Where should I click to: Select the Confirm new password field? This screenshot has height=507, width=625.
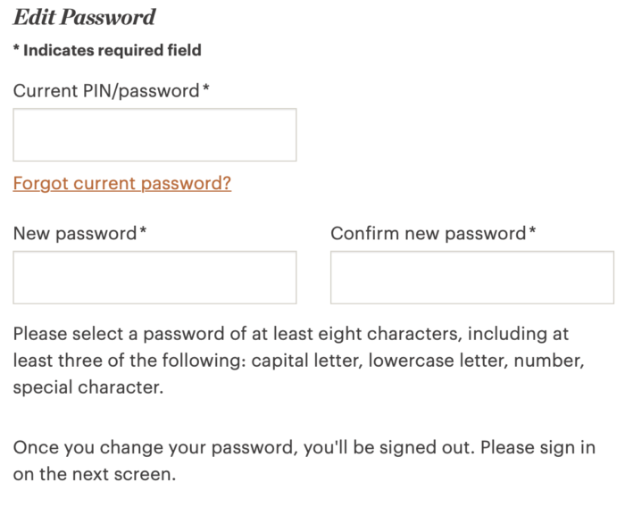[x=471, y=277]
